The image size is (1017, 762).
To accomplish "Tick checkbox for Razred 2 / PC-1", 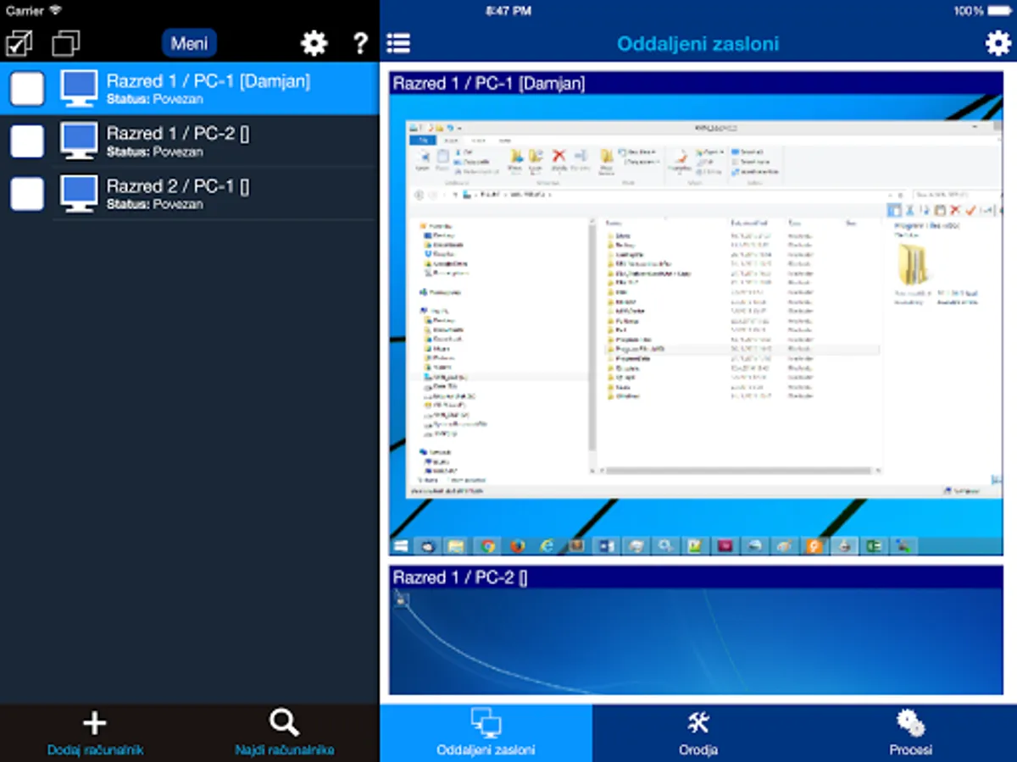I will click(27, 194).
